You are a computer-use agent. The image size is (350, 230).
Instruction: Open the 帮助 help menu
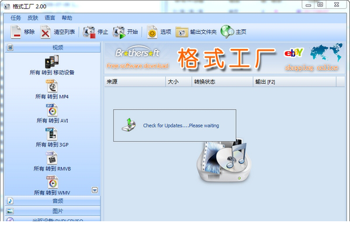(67, 18)
